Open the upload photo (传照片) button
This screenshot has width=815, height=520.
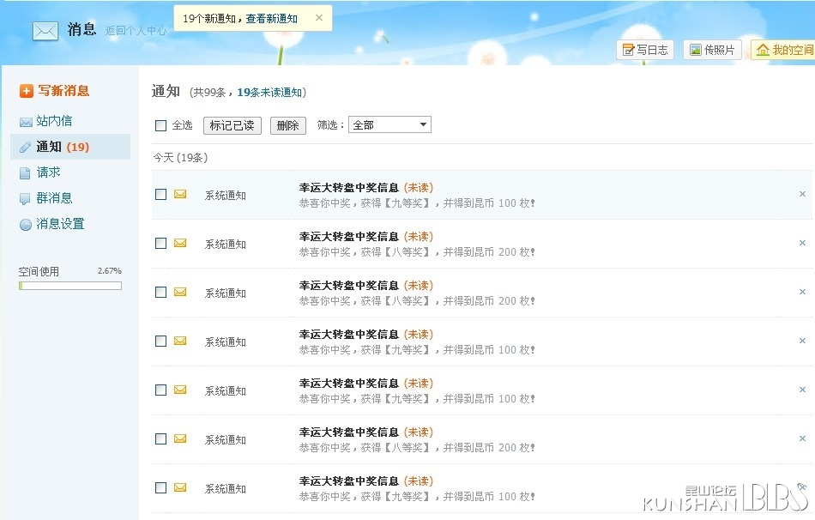(x=712, y=50)
